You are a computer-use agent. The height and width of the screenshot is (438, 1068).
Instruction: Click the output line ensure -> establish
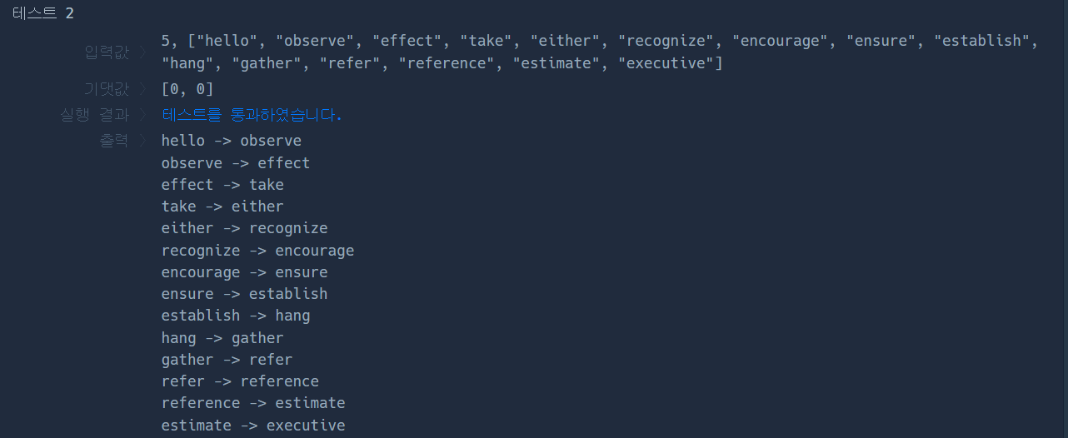(244, 294)
